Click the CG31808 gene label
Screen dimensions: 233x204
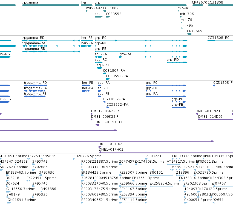[x=215, y=2]
